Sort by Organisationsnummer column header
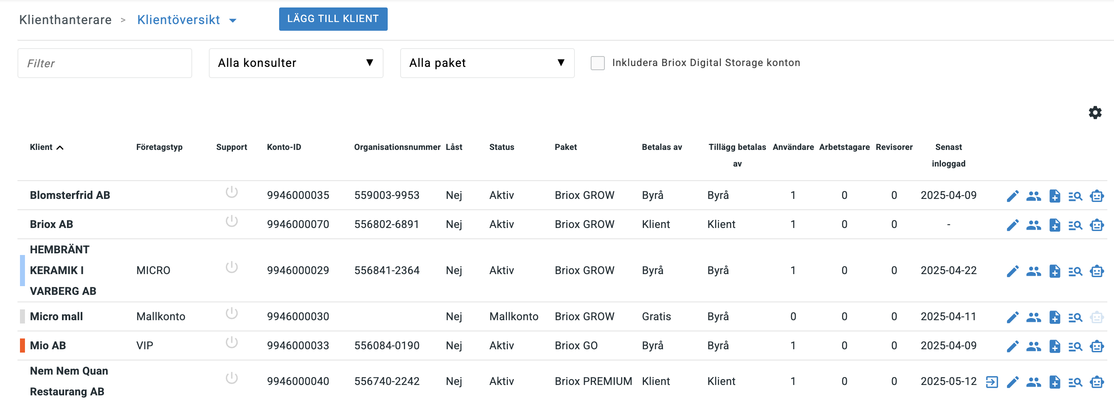The width and height of the screenshot is (1114, 402). [397, 147]
